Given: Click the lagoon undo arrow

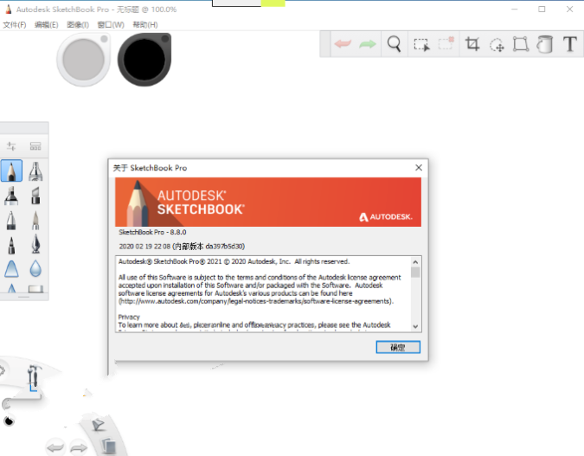Looking at the screenshot, I should pyautogui.click(x=56, y=447).
